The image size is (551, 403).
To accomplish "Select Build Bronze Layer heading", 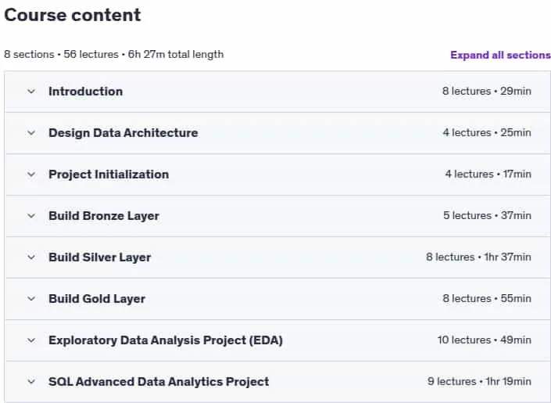I will pos(104,216).
